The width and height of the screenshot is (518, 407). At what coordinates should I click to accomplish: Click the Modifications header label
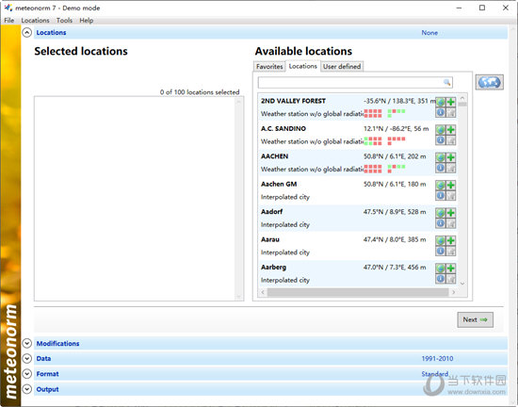pyautogui.click(x=57, y=344)
